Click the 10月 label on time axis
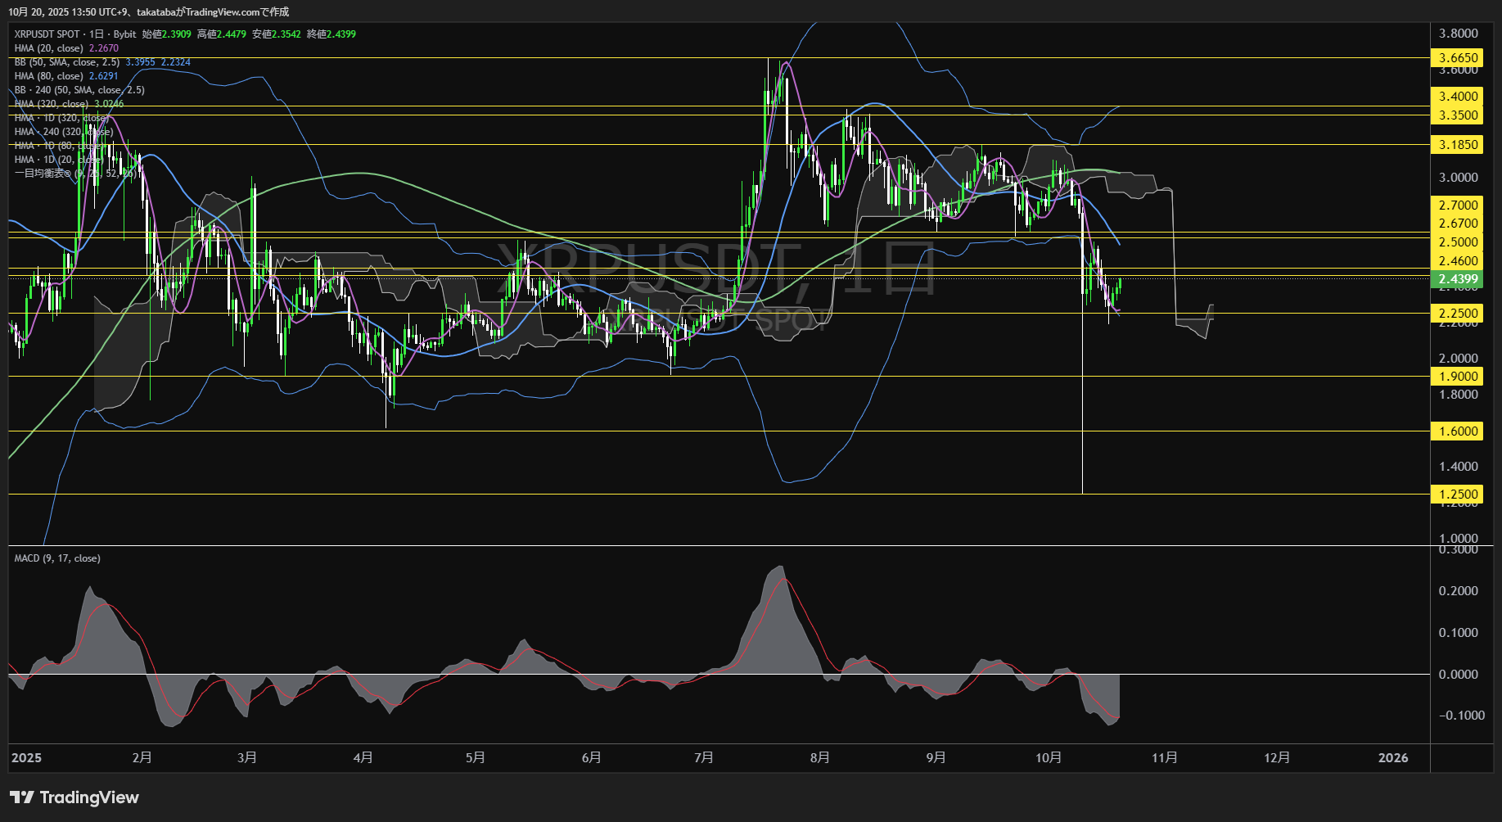The image size is (1502, 822). (x=1049, y=757)
